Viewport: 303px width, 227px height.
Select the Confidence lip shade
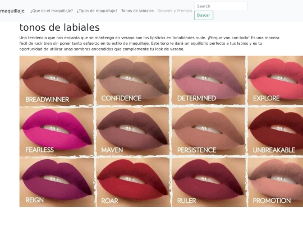click(x=132, y=80)
